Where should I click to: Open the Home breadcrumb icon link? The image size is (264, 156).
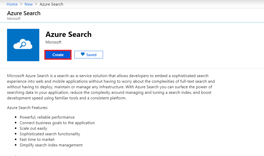(x=12, y=4)
